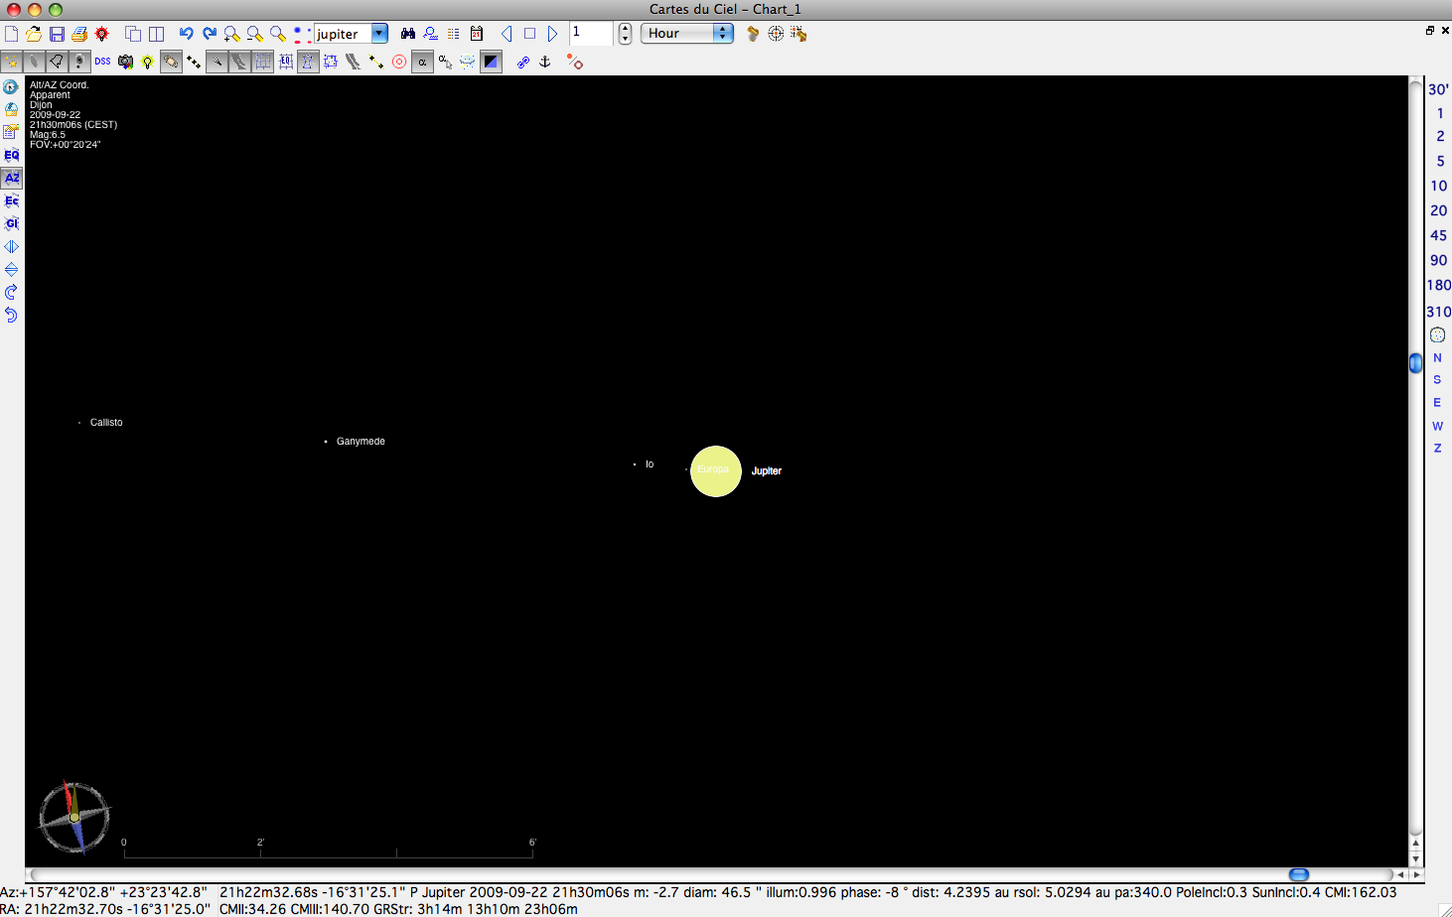
Task: Toggle the Alt/Az AZ coordinate mode
Action: (x=11, y=178)
